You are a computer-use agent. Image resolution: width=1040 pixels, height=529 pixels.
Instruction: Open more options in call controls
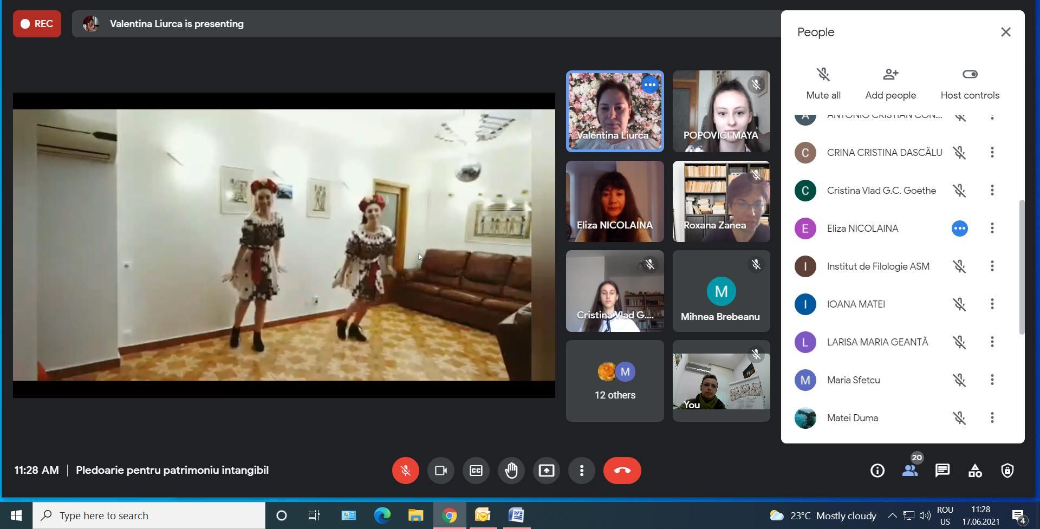tap(581, 471)
